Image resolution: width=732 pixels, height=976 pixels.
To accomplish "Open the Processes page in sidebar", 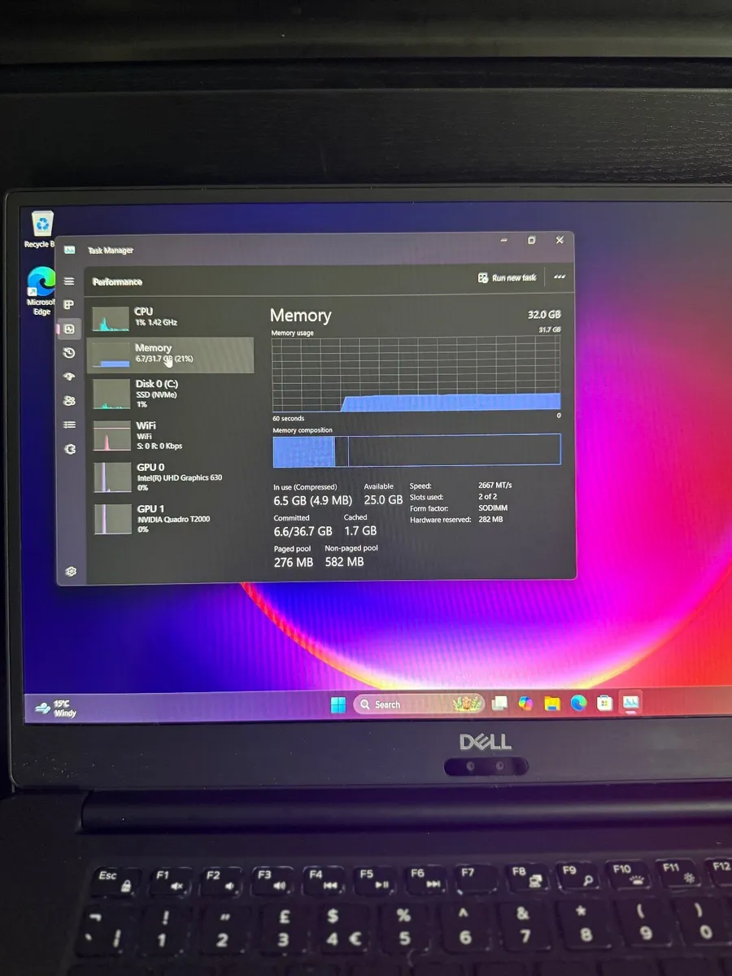I will point(69,305).
